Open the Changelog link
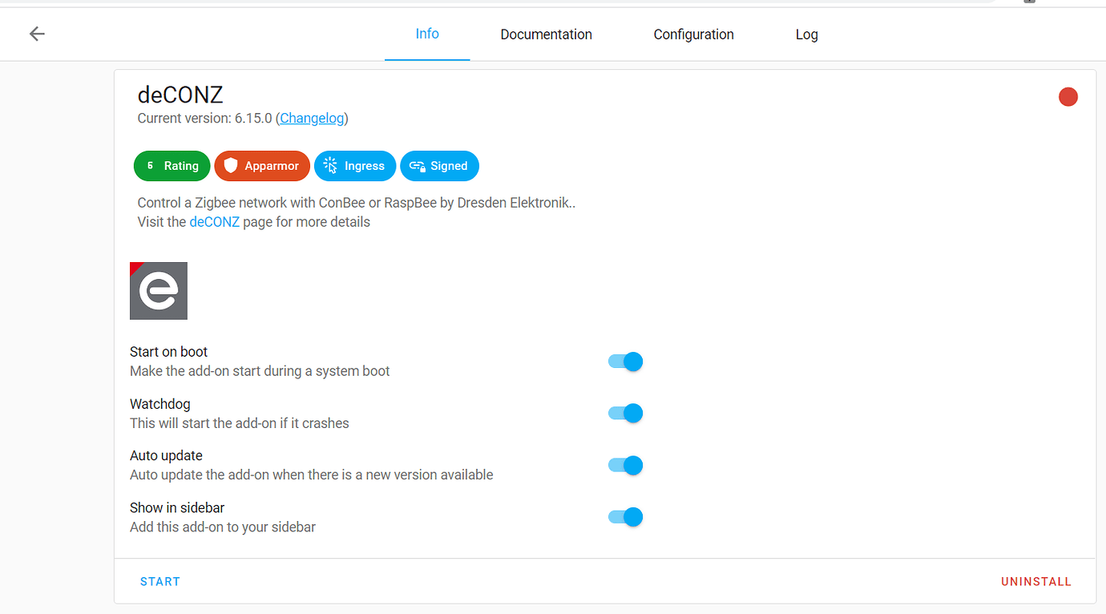Screen dimensions: 1106x614 pyautogui.click(x=311, y=118)
